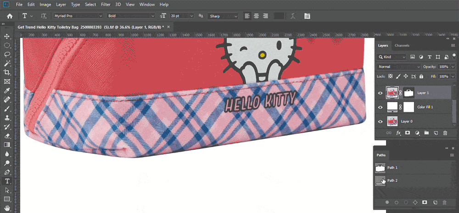The height and width of the screenshot is (213, 459).
Task: Select the Pen tool
Action: pos(7,172)
